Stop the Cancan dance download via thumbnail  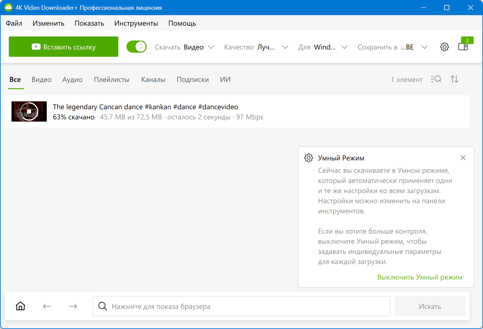[x=29, y=111]
